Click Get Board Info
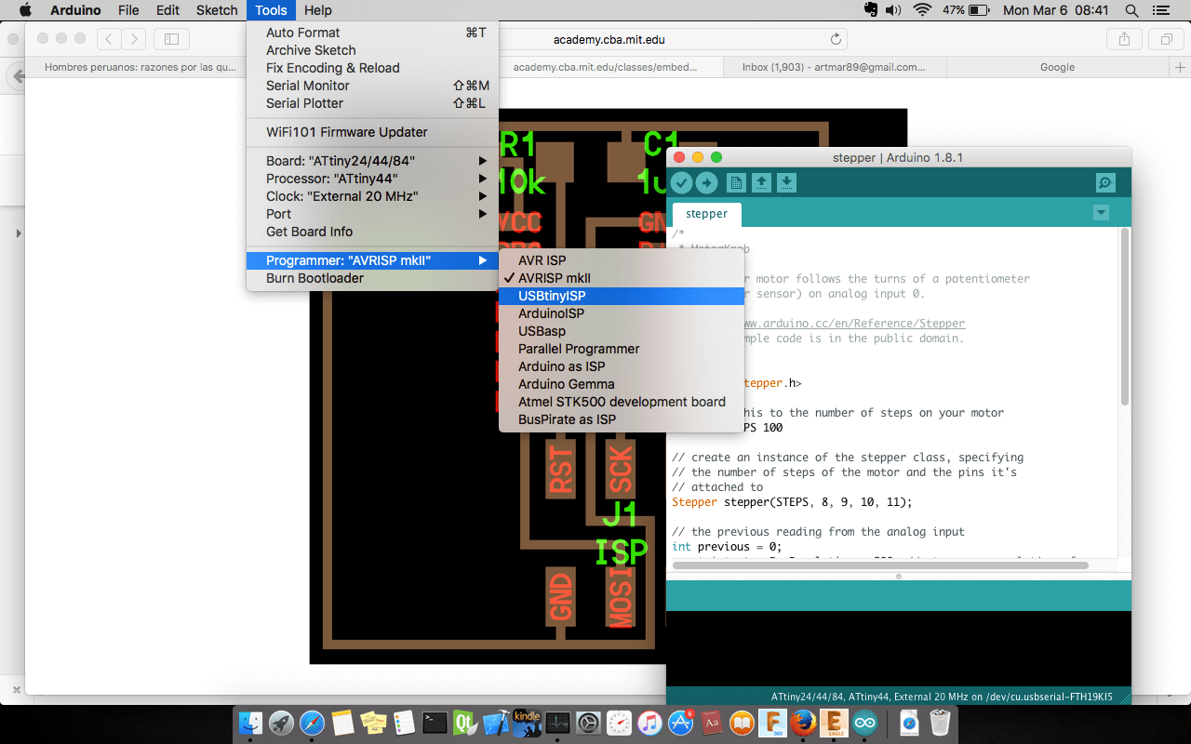The width and height of the screenshot is (1191, 744). tap(372, 232)
